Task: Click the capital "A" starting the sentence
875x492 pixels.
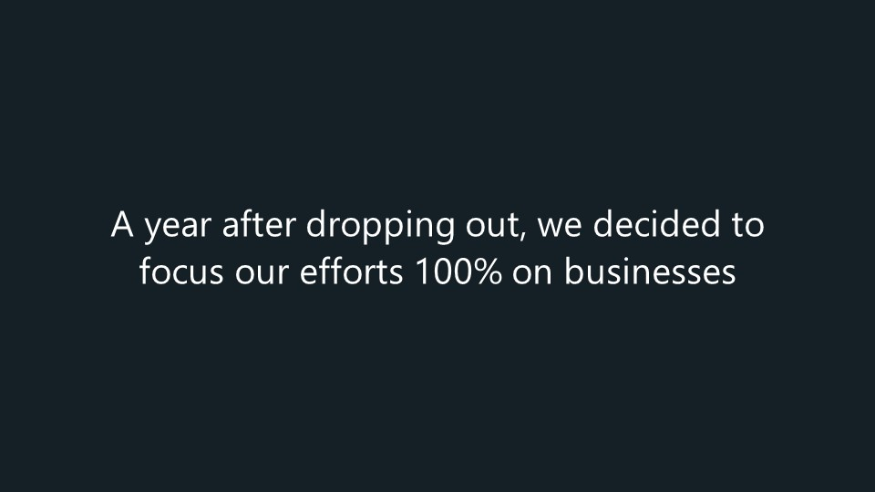Action: pyautogui.click(x=122, y=224)
